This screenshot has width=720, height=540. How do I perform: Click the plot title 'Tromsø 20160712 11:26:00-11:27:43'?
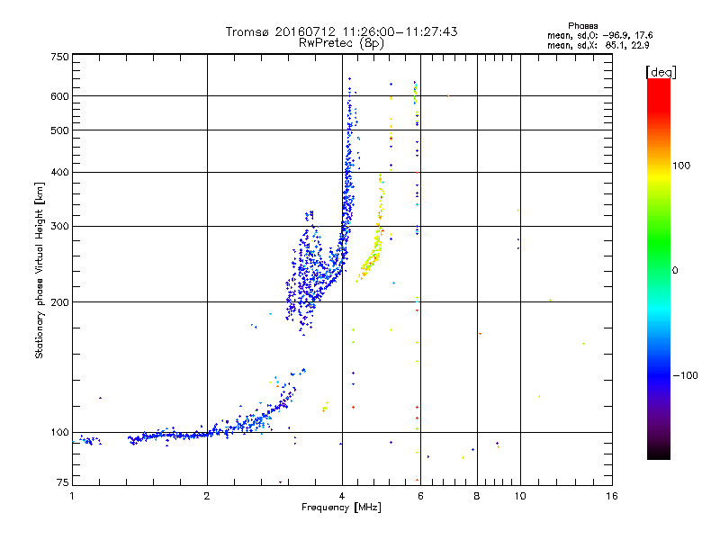(x=341, y=31)
